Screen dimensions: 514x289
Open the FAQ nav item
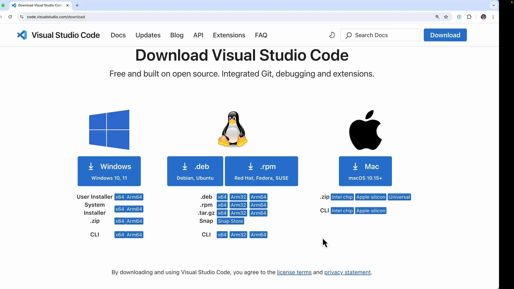click(x=261, y=35)
